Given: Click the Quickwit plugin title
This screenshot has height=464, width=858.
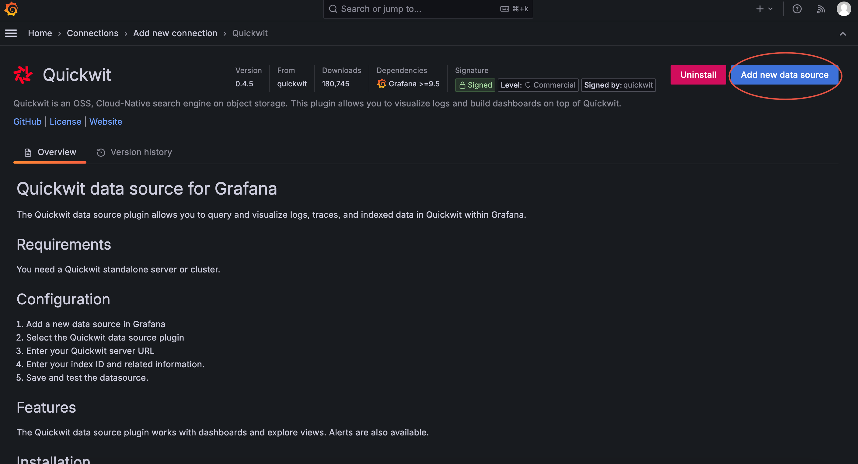Looking at the screenshot, I should [77, 75].
